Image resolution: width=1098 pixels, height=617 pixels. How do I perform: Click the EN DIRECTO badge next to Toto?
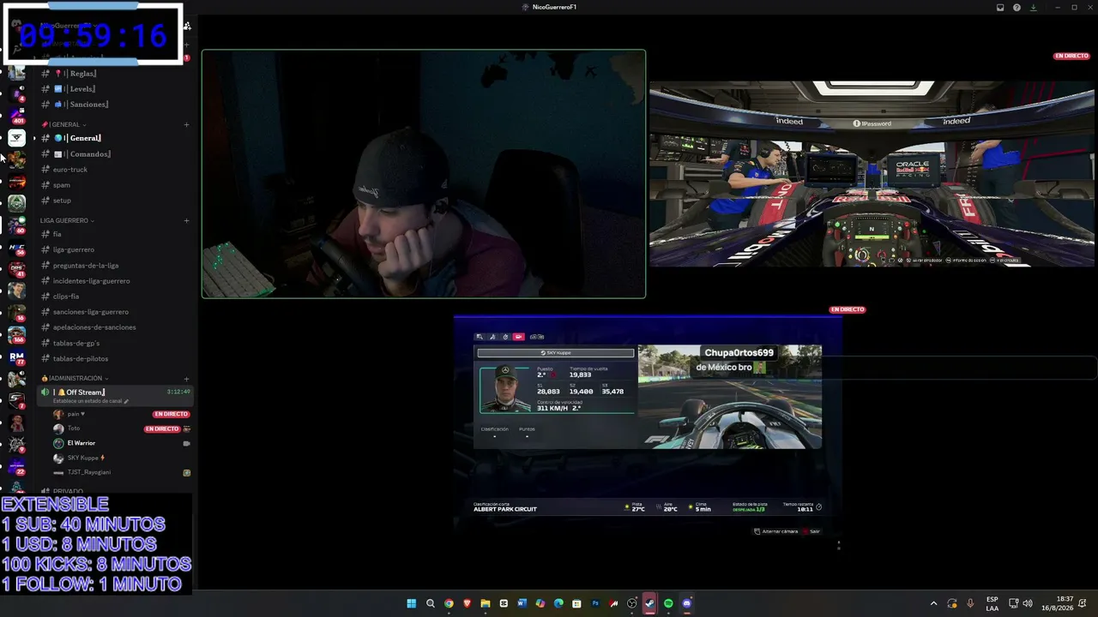click(162, 428)
